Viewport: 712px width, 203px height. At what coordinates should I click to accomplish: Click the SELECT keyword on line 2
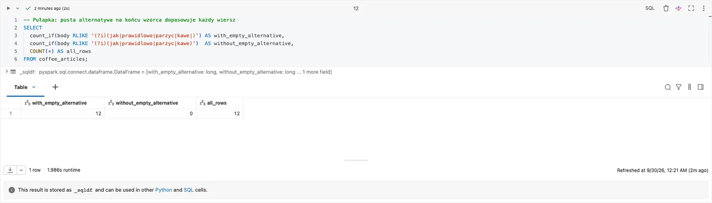pos(33,28)
